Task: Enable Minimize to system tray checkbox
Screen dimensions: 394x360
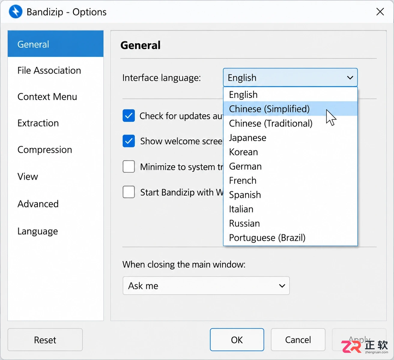Action: [x=129, y=167]
